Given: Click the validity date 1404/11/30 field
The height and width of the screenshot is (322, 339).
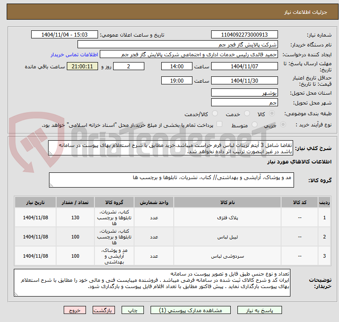Looking at the screenshot, I should (x=244, y=80).
